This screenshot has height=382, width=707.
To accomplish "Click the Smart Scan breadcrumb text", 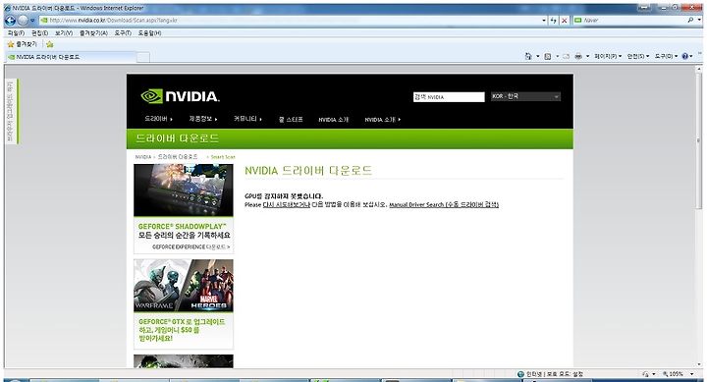I will pos(223,157).
